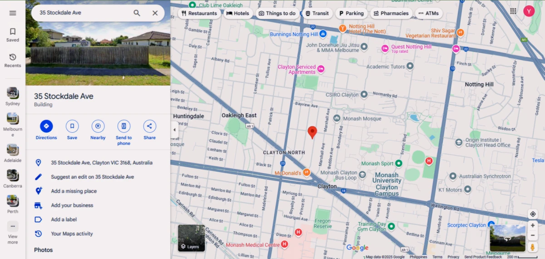Open Terms link in map footer
The image size is (545, 259).
tap(437, 257)
